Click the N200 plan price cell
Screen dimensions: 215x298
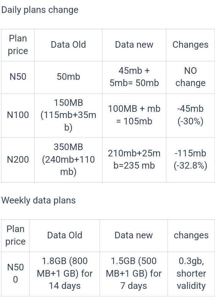click(18, 160)
